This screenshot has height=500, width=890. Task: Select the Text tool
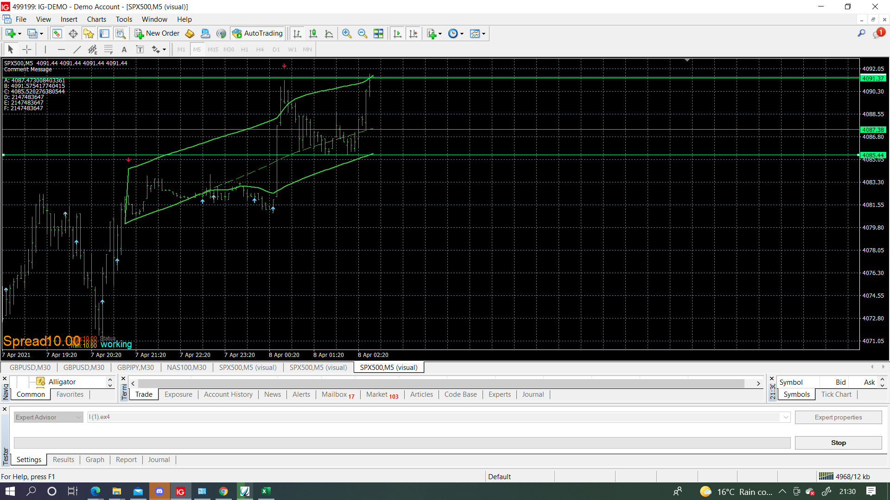(124, 49)
